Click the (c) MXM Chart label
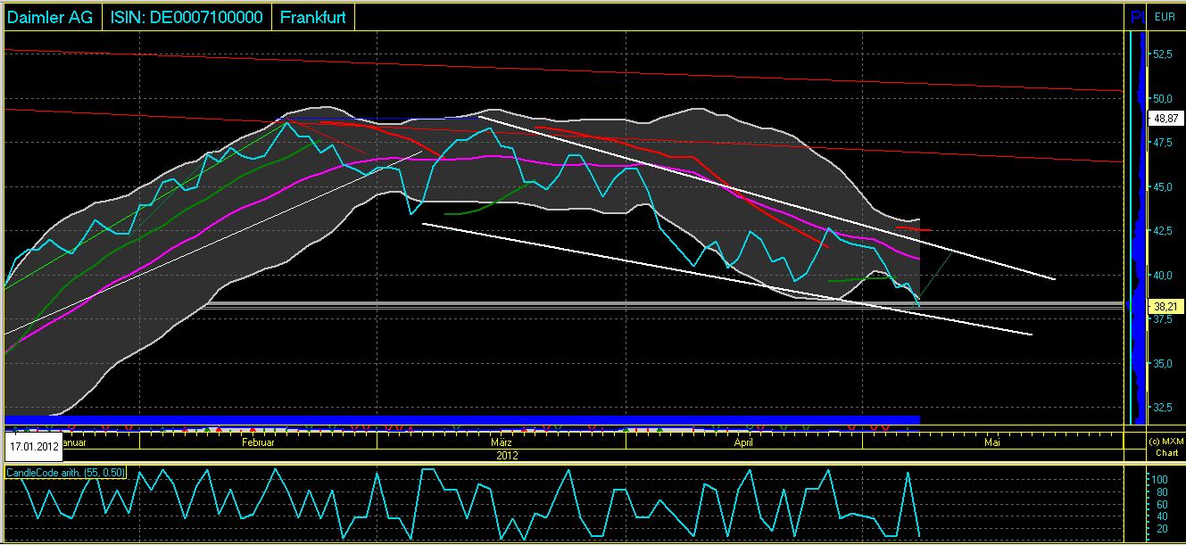Image resolution: width=1186 pixels, height=545 pixels. [x=1166, y=447]
